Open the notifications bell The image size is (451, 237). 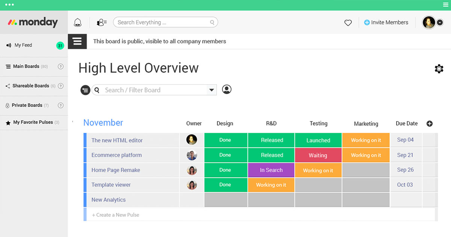point(77,23)
